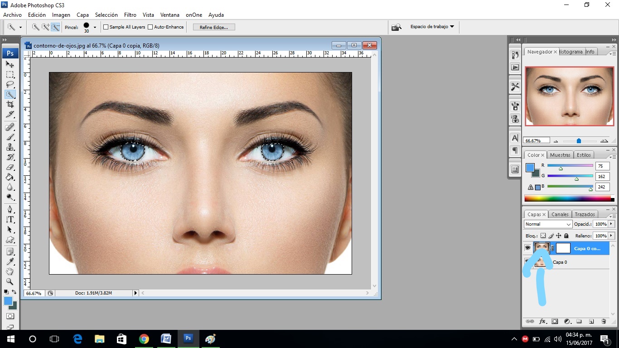Image resolution: width=619 pixels, height=348 pixels.
Task: Toggle lock image pixels
Action: (551, 236)
